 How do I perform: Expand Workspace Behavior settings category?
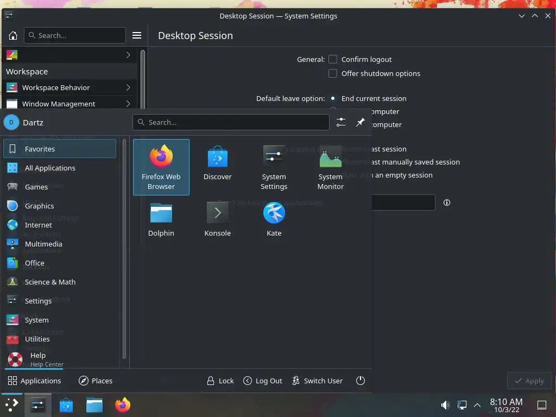click(x=69, y=87)
